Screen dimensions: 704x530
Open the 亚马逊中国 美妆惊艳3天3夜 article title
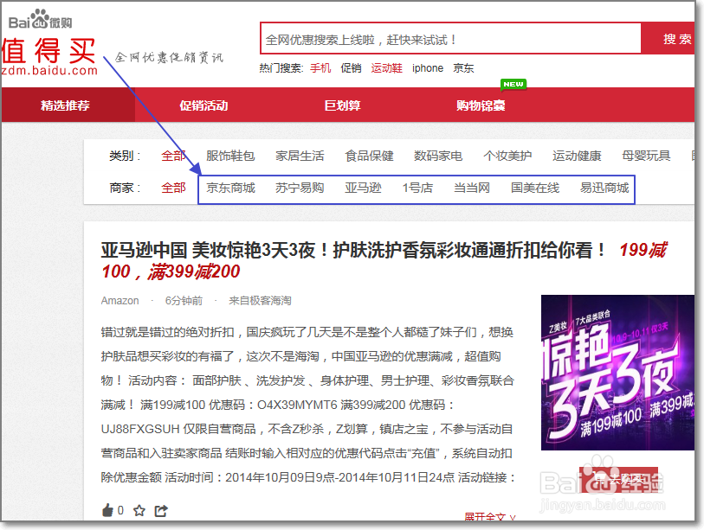[384, 260]
